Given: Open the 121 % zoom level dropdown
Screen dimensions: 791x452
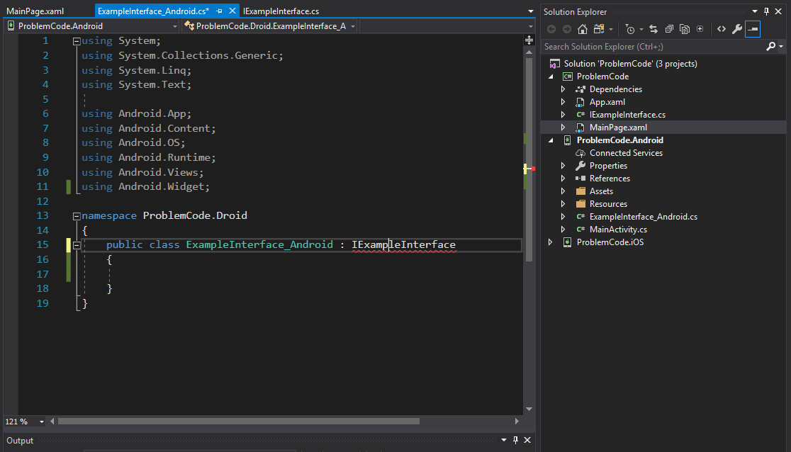Looking at the screenshot, I should coord(41,422).
